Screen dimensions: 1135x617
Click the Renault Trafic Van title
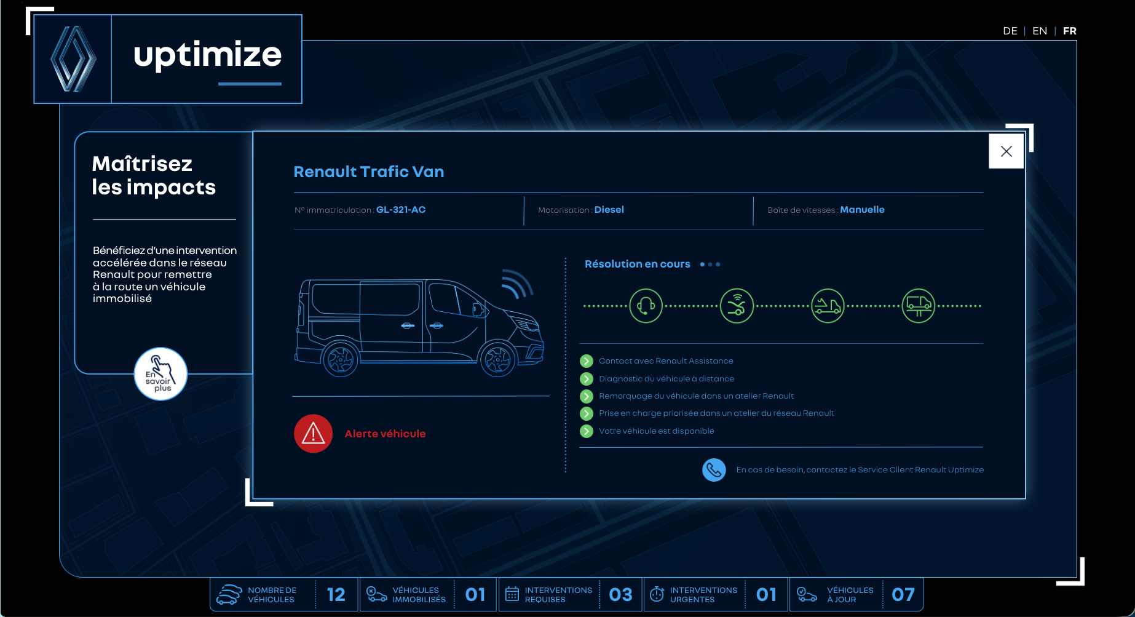(x=369, y=172)
